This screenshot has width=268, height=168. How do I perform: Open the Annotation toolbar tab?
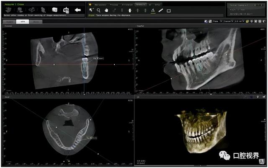click(x=127, y=4)
